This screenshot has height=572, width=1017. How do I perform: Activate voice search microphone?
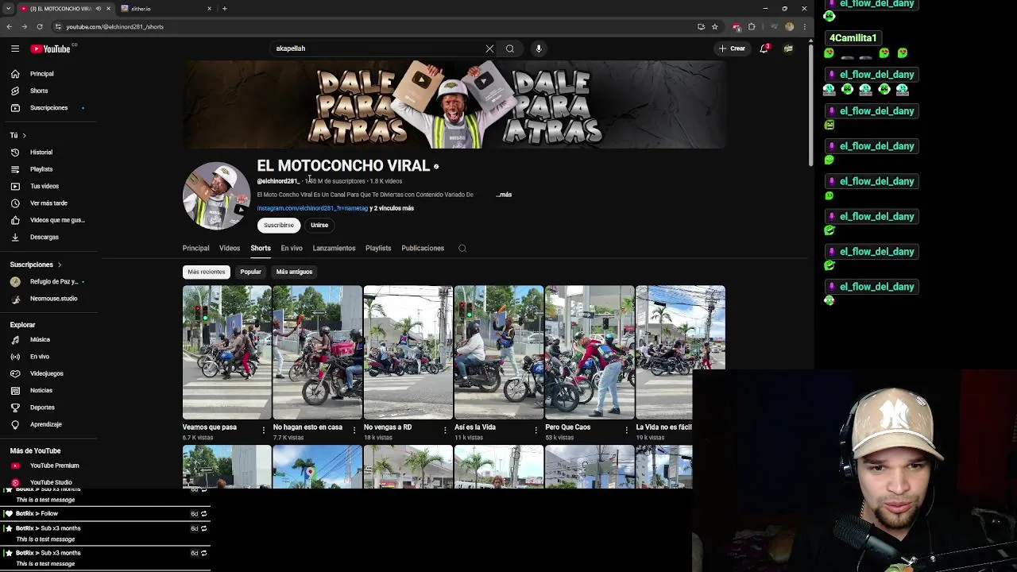(x=539, y=48)
